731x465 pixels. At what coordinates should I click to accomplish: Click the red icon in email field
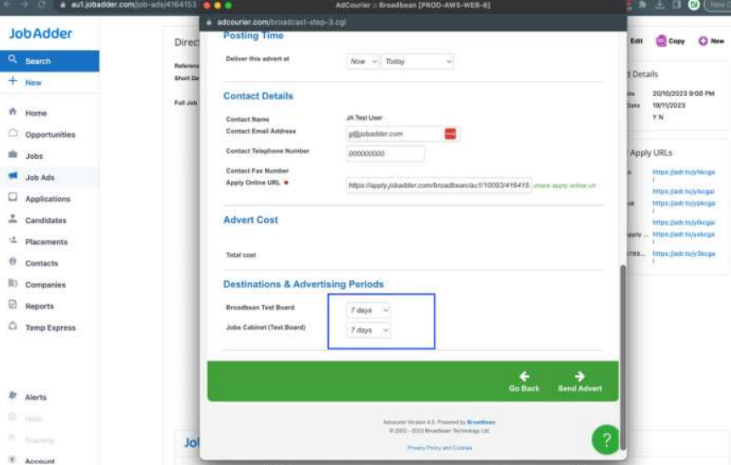click(450, 134)
